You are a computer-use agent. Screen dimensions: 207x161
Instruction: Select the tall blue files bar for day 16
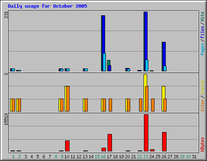pos(103,34)
